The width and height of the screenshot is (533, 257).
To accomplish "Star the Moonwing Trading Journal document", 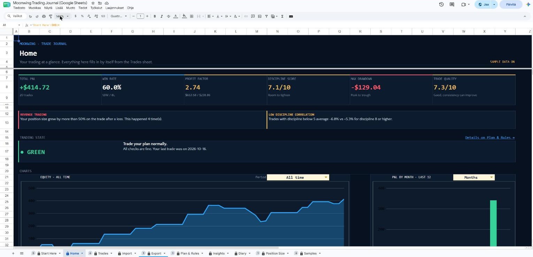I will pyautogui.click(x=93, y=3).
